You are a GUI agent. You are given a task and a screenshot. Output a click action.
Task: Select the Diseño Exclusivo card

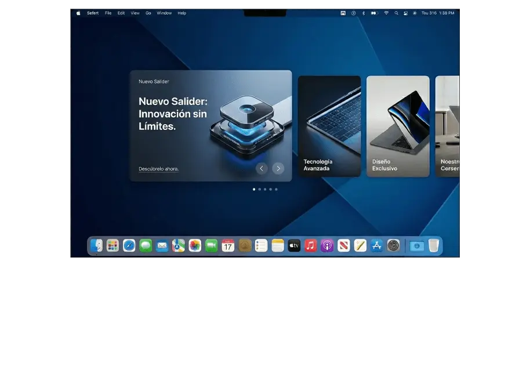pos(398,126)
